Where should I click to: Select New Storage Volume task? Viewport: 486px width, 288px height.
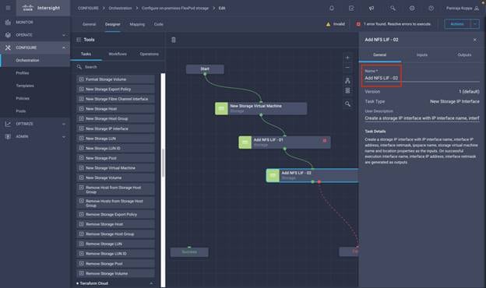pyautogui.click(x=115, y=177)
